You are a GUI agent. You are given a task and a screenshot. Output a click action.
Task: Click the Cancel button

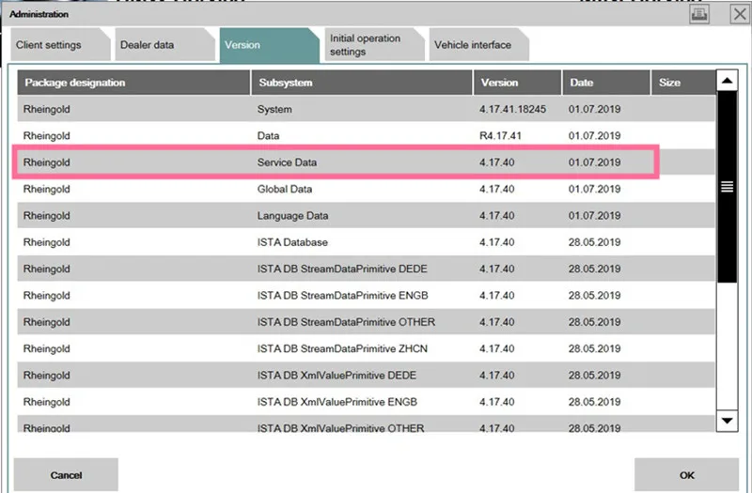click(66, 475)
